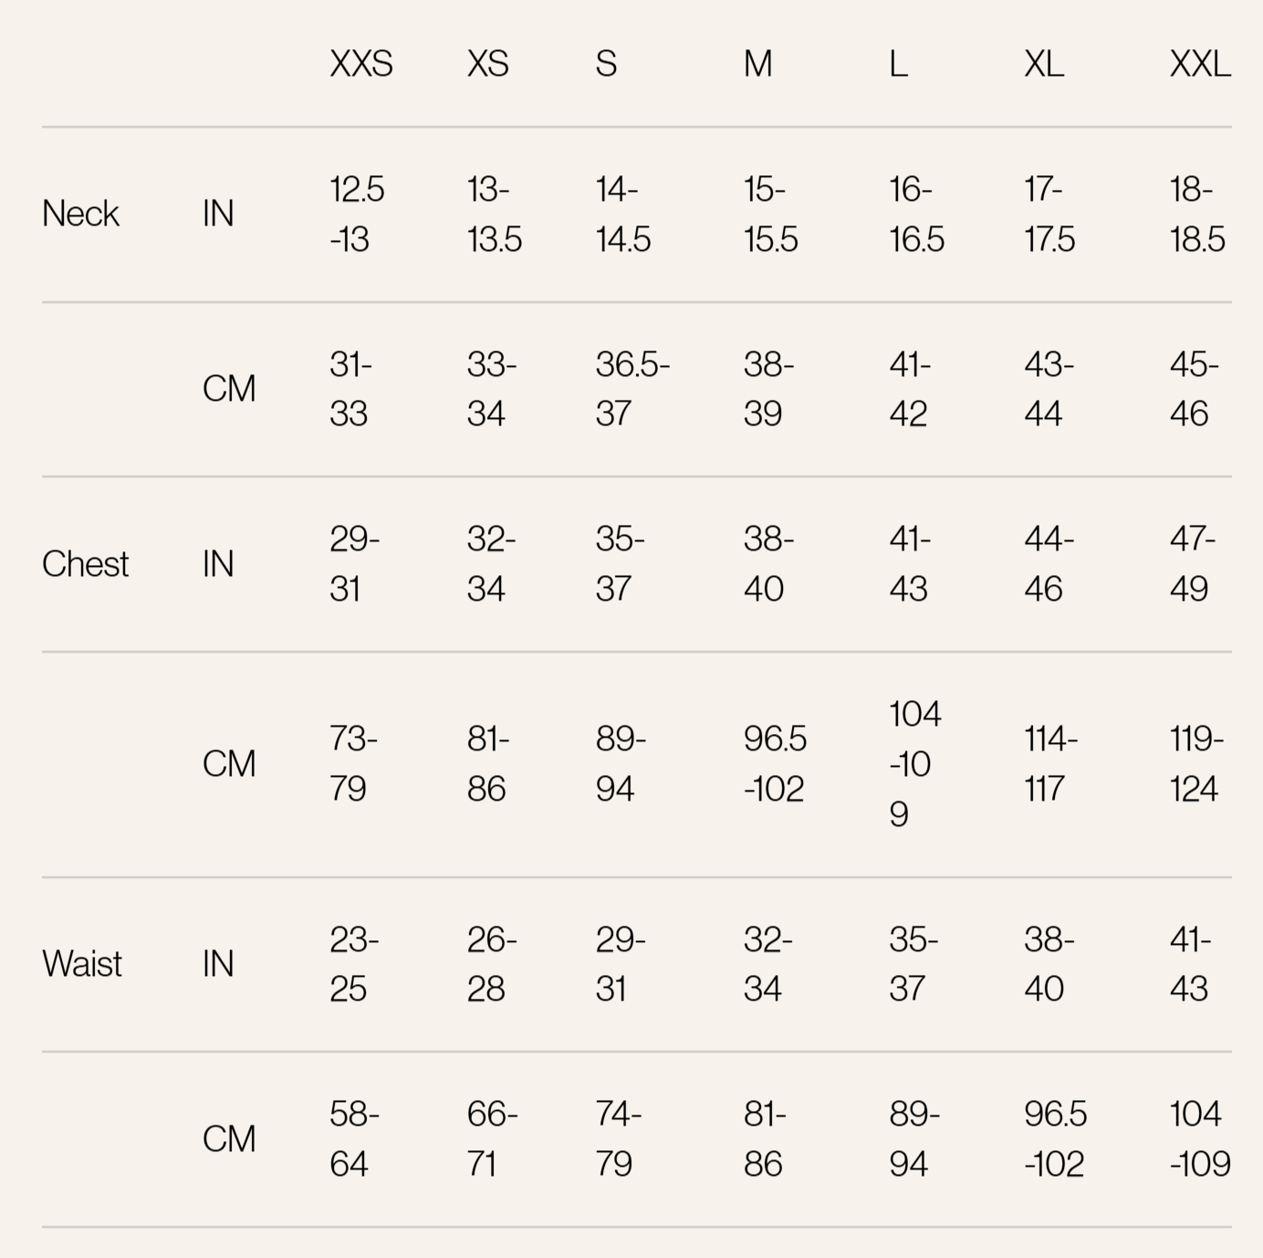Viewport: 1263px width, 1258px height.
Task: Click the IN unit label beside Neck
Action: pyautogui.click(x=218, y=214)
